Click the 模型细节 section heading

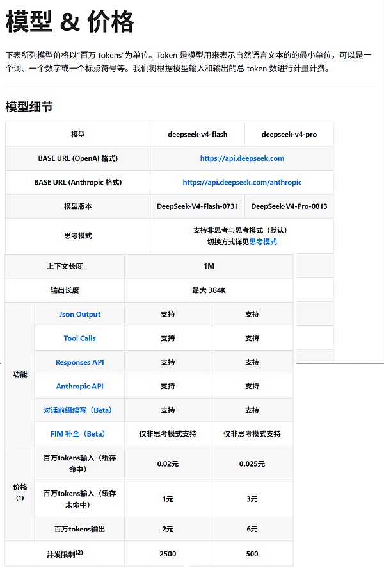click(29, 106)
